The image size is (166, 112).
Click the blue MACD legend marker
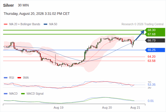click(x=6, y=94)
